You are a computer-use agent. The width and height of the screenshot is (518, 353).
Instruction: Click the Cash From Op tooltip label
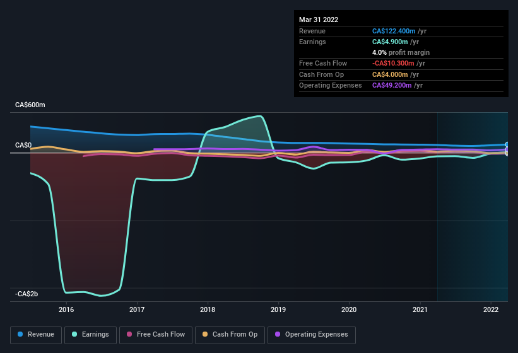(x=321, y=74)
